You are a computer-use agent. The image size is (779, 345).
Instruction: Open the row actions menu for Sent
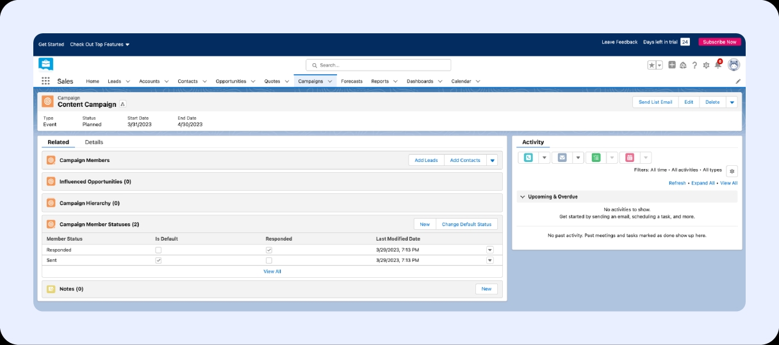point(490,261)
